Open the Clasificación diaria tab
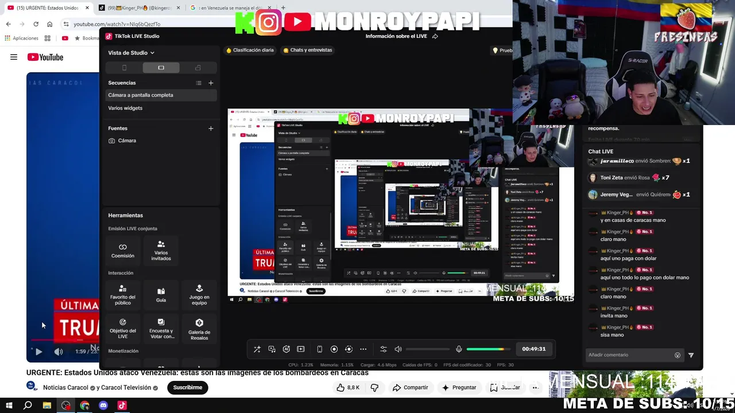The image size is (735, 413). coord(250,50)
